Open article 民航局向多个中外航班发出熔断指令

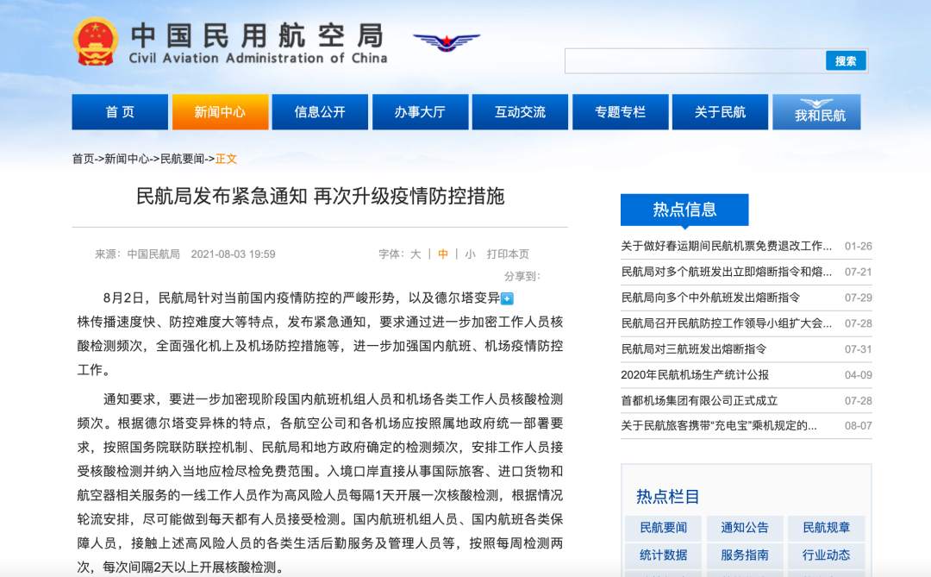click(710, 297)
